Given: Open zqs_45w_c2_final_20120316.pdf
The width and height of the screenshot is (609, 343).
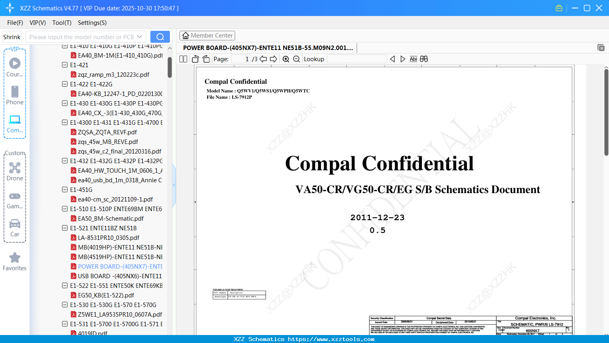Looking at the screenshot, I should (120, 151).
